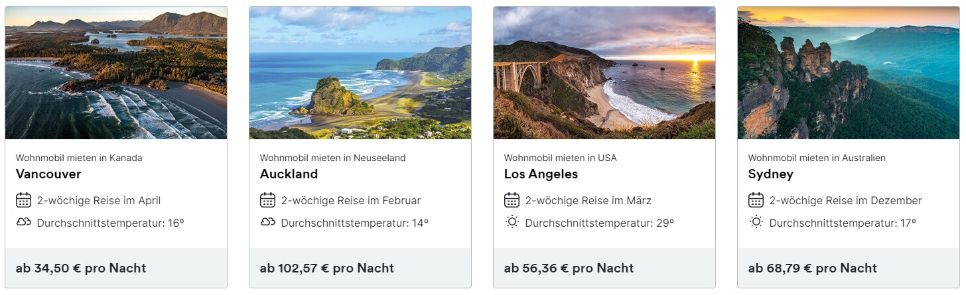The height and width of the screenshot is (295, 966).
Task: Click the calendar icon on Auckland card
Action: point(267,200)
